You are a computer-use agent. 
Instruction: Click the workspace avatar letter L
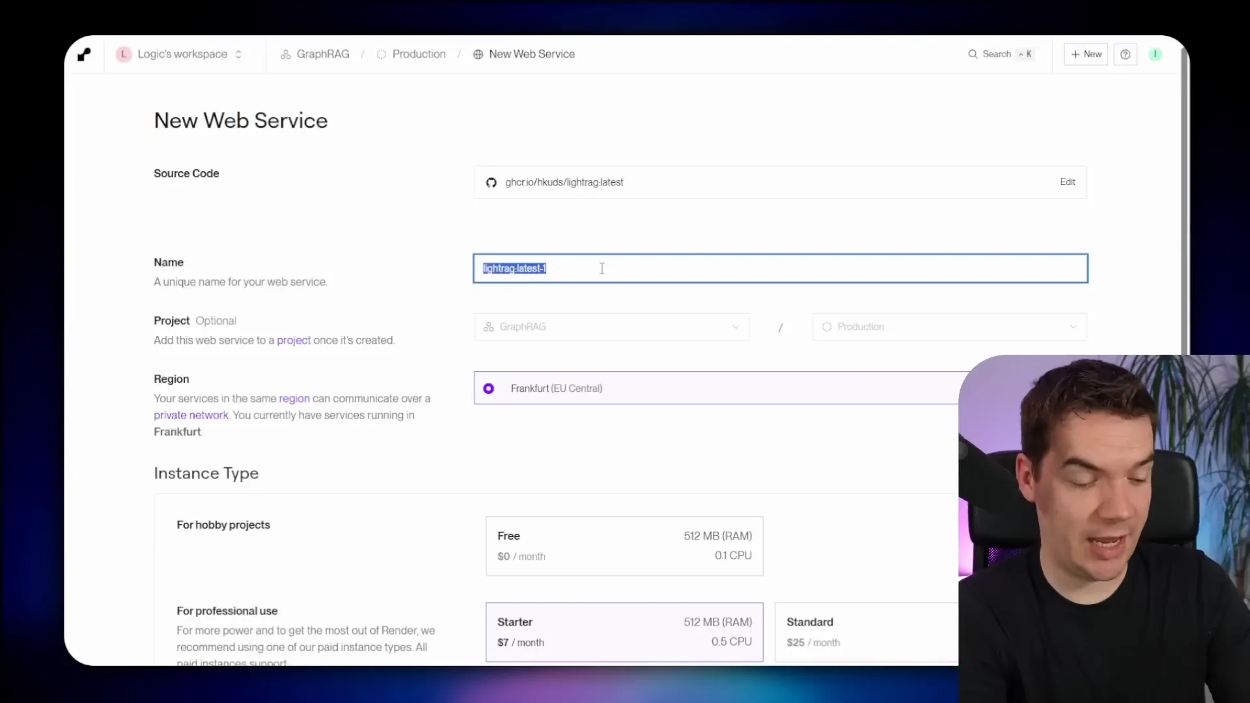(x=124, y=54)
